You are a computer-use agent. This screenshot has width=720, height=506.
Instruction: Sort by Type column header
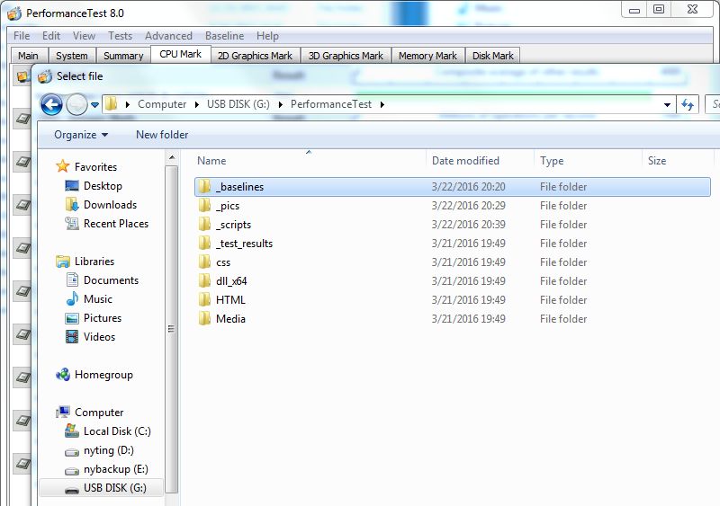point(552,161)
